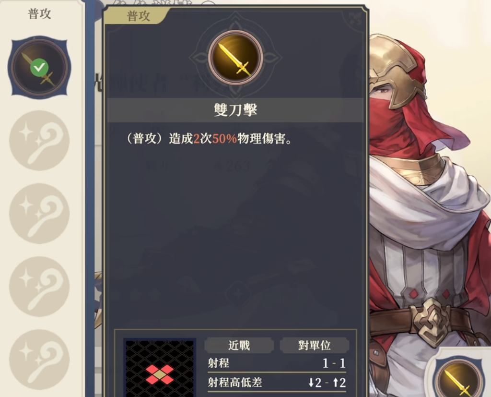Select the equipped dual-blade attack skill icon
Viewport: 491px width, 397px height.
point(39,67)
